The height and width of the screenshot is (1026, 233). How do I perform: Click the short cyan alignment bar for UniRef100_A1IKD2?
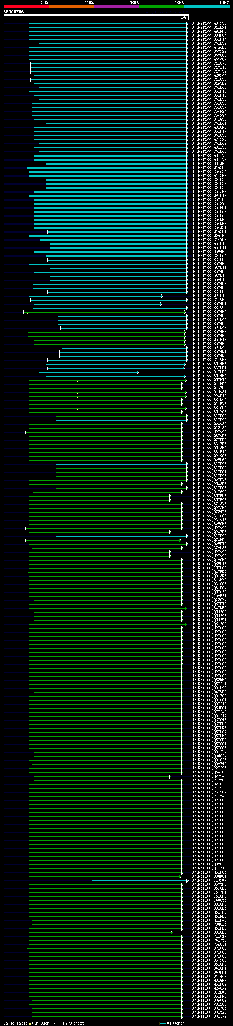tap(89, 372)
